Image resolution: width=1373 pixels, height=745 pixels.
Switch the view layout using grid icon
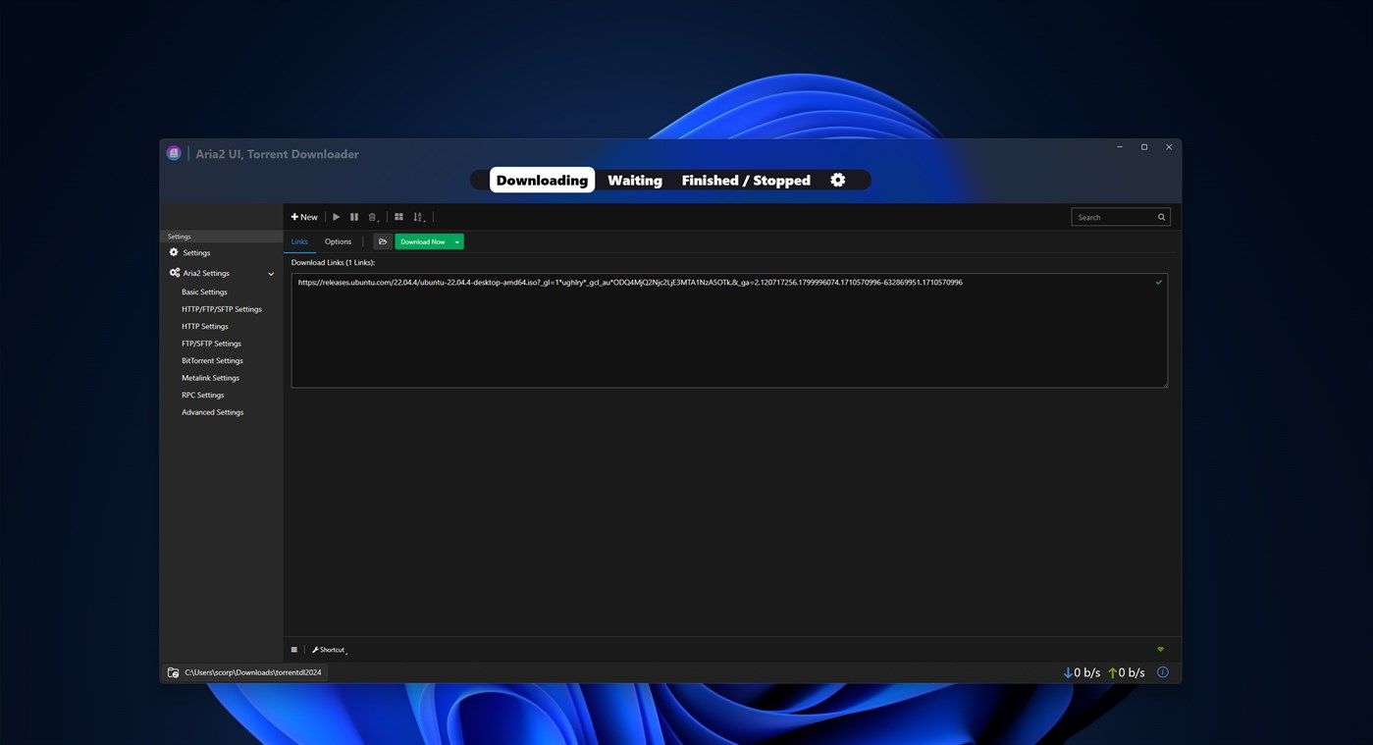tap(398, 216)
